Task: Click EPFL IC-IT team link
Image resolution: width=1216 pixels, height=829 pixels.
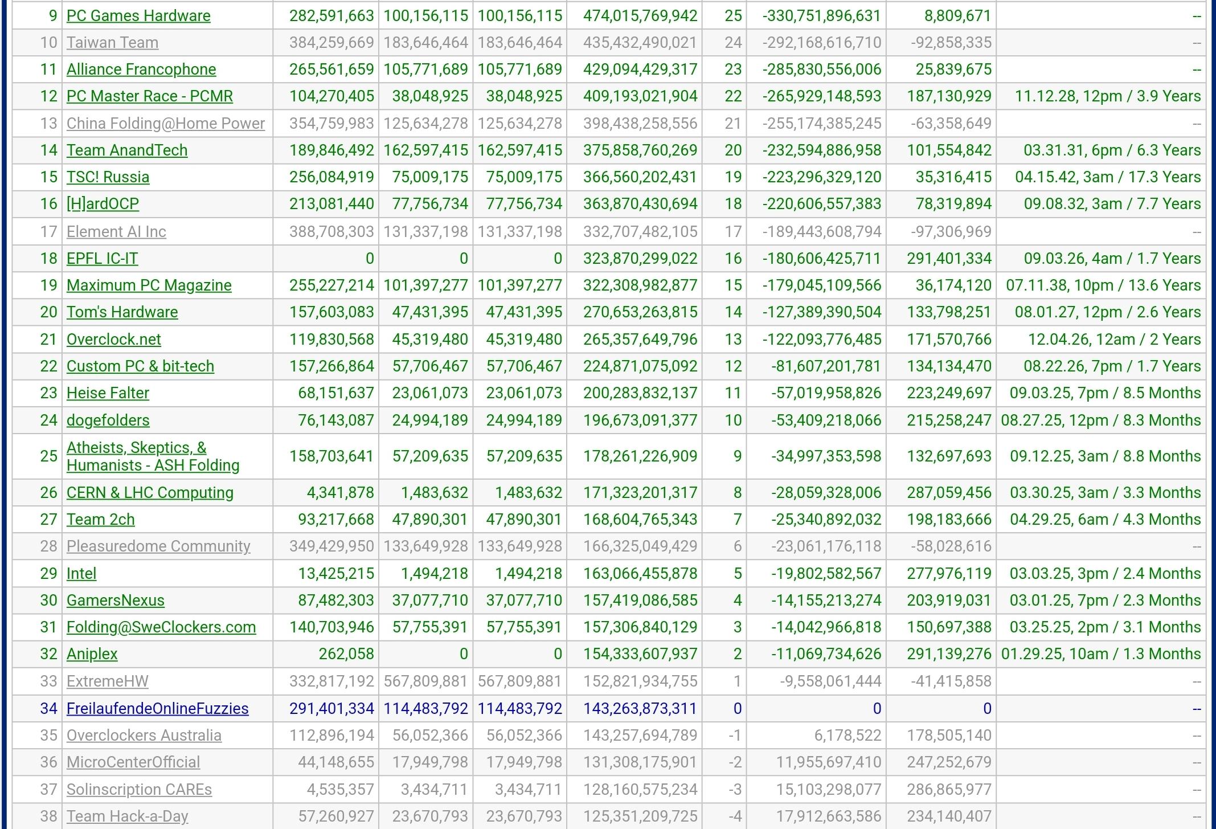Action: pyautogui.click(x=102, y=259)
